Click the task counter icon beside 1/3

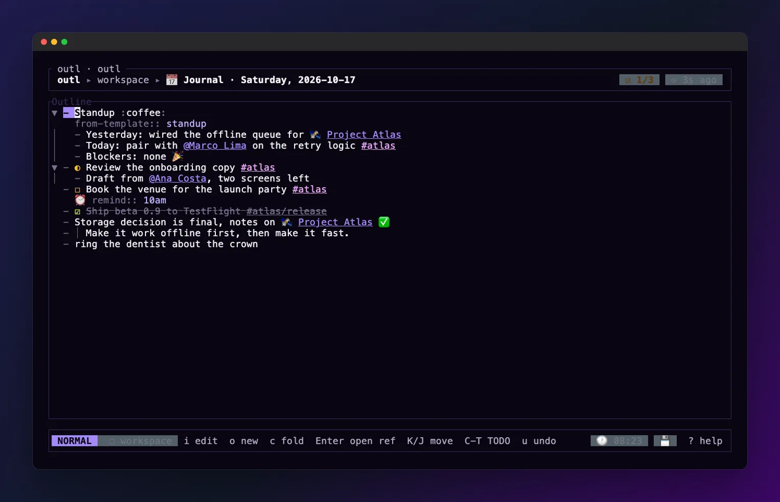pos(628,80)
